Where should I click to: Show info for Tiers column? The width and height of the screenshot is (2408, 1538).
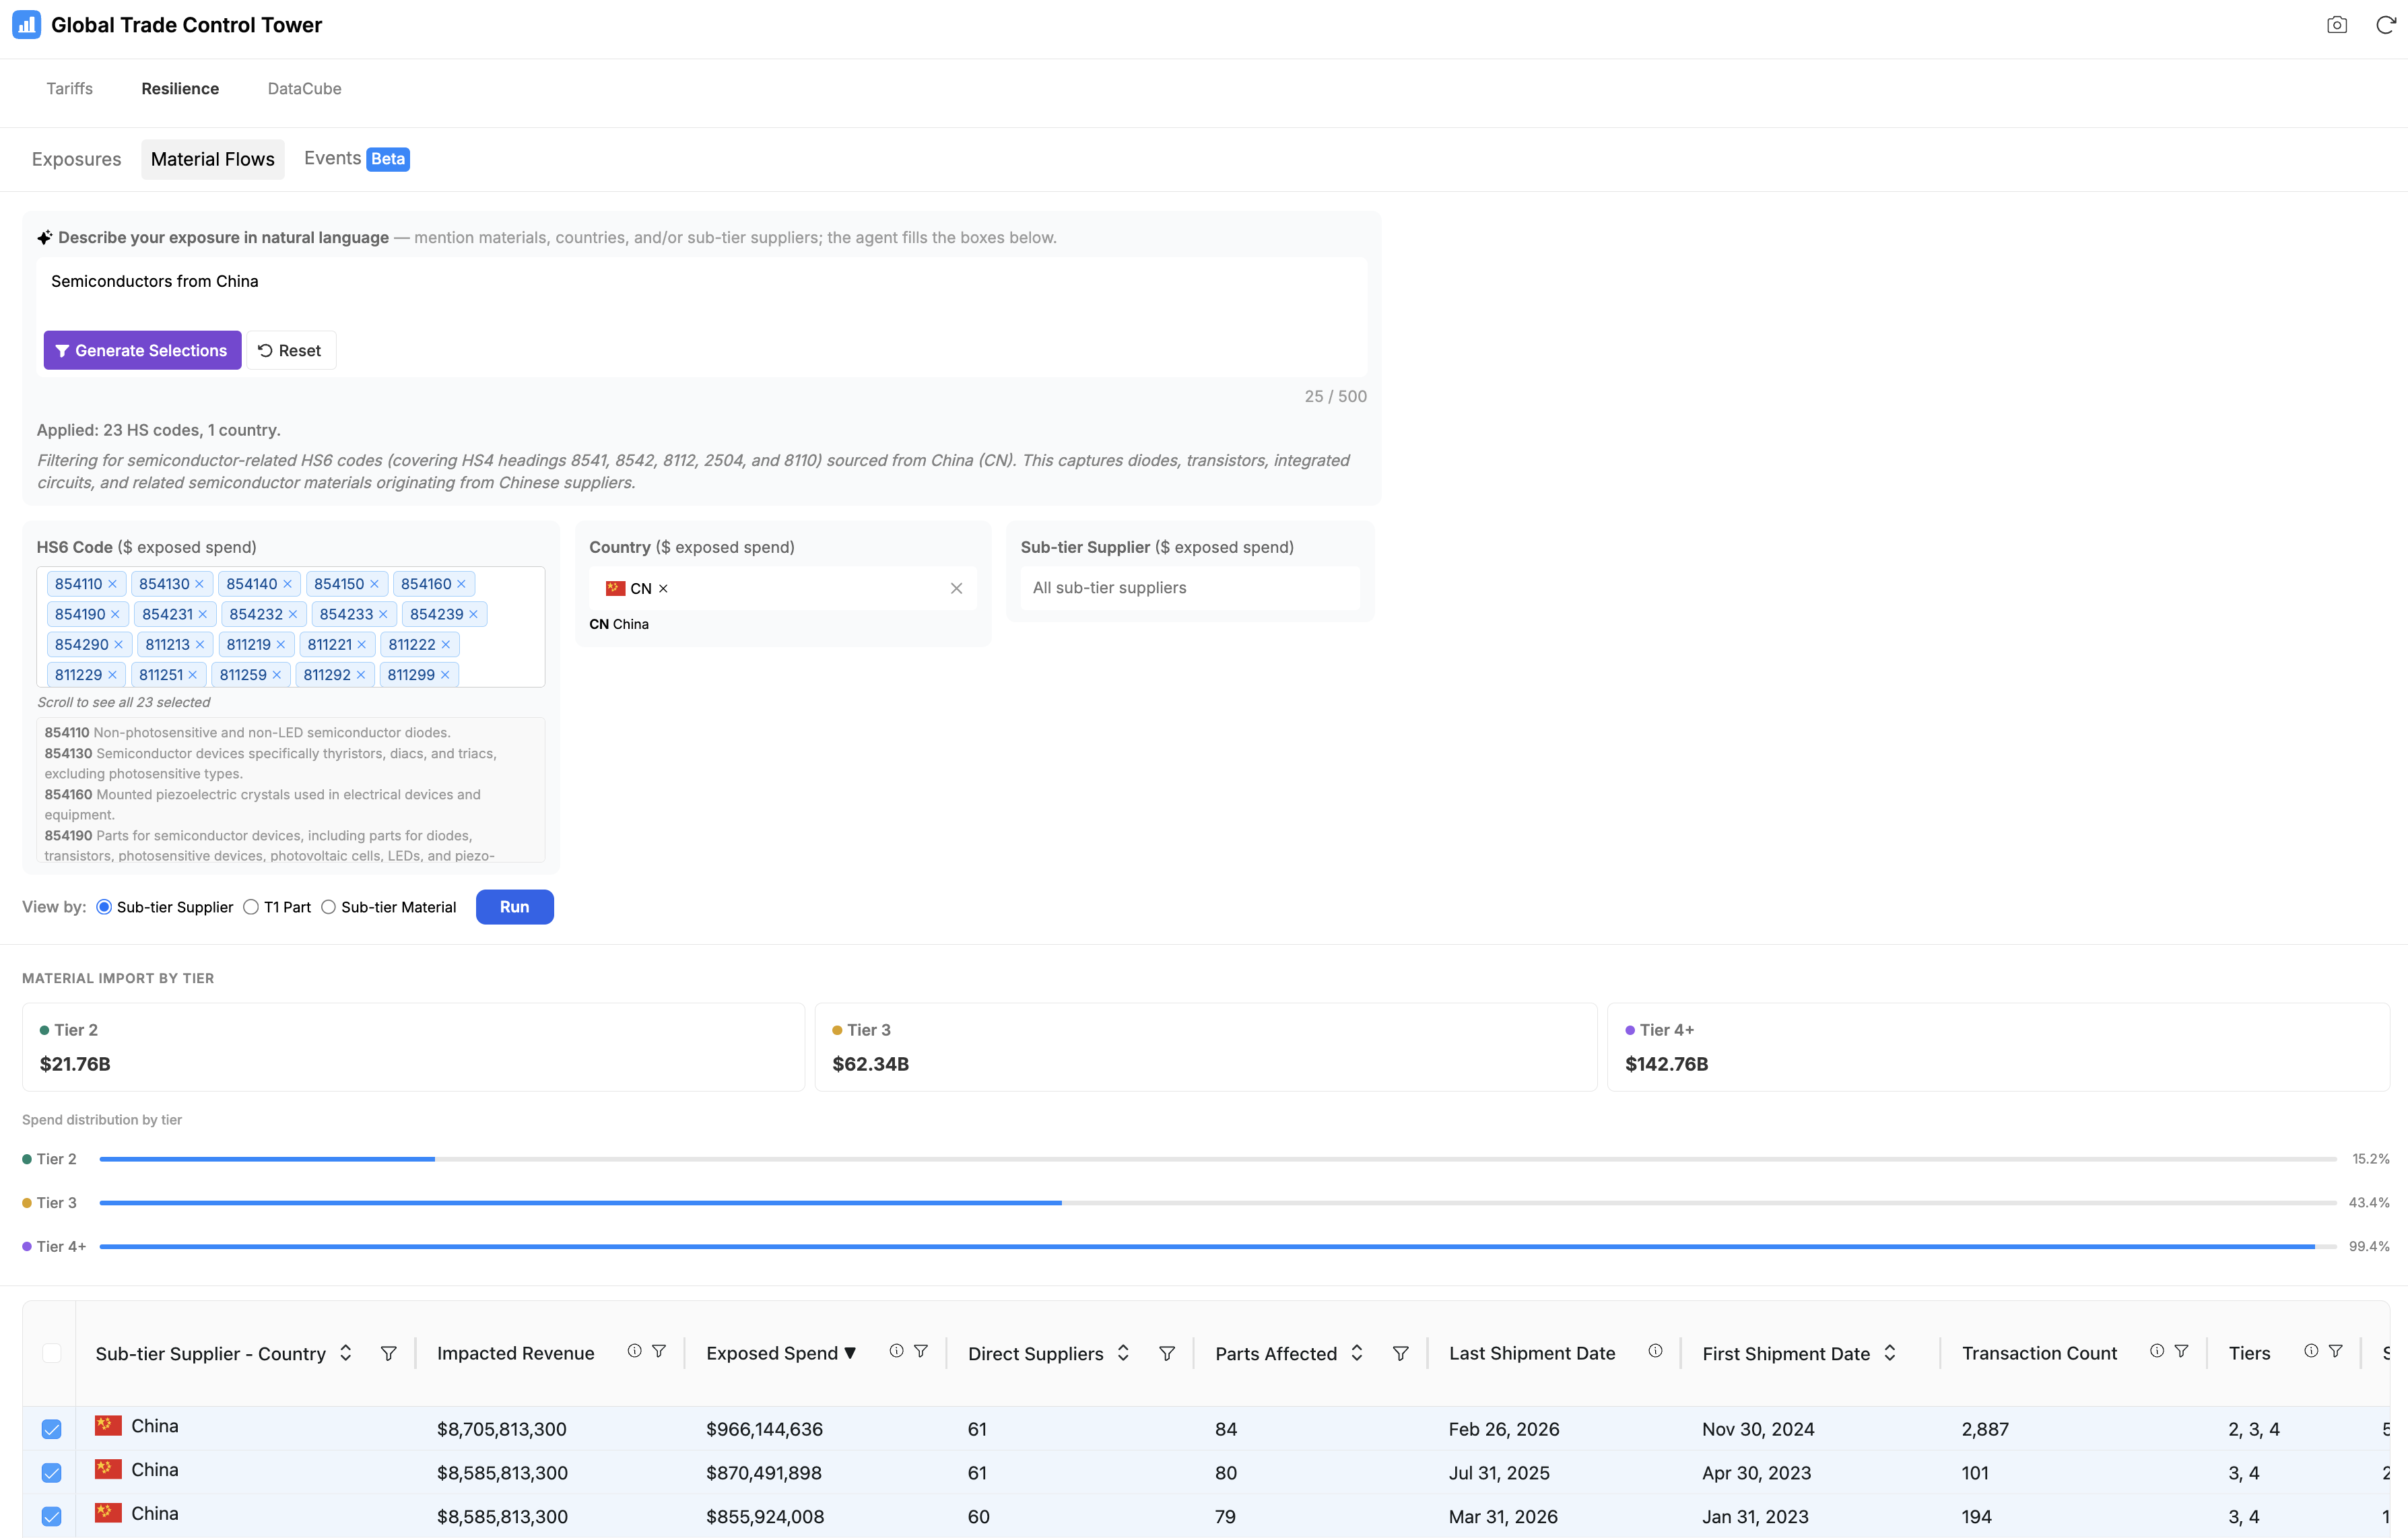pos(2311,1351)
